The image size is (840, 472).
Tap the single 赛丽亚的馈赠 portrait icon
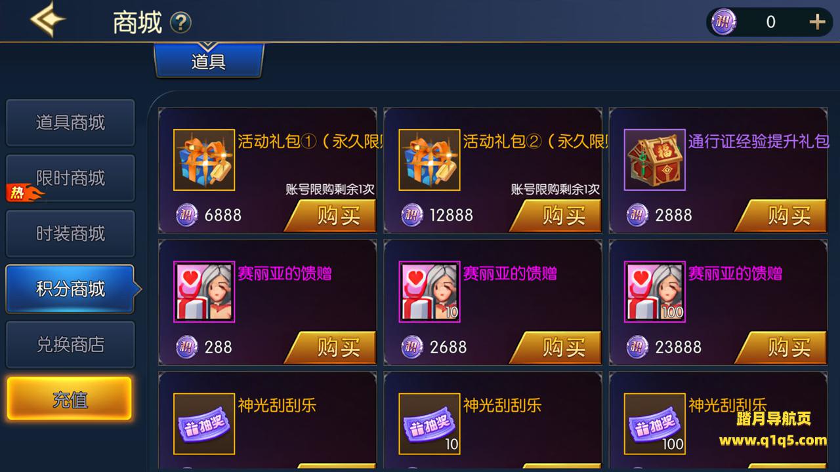tap(204, 292)
